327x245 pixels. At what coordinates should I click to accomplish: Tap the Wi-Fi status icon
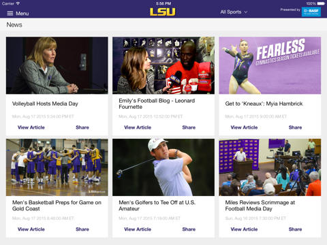18,3
